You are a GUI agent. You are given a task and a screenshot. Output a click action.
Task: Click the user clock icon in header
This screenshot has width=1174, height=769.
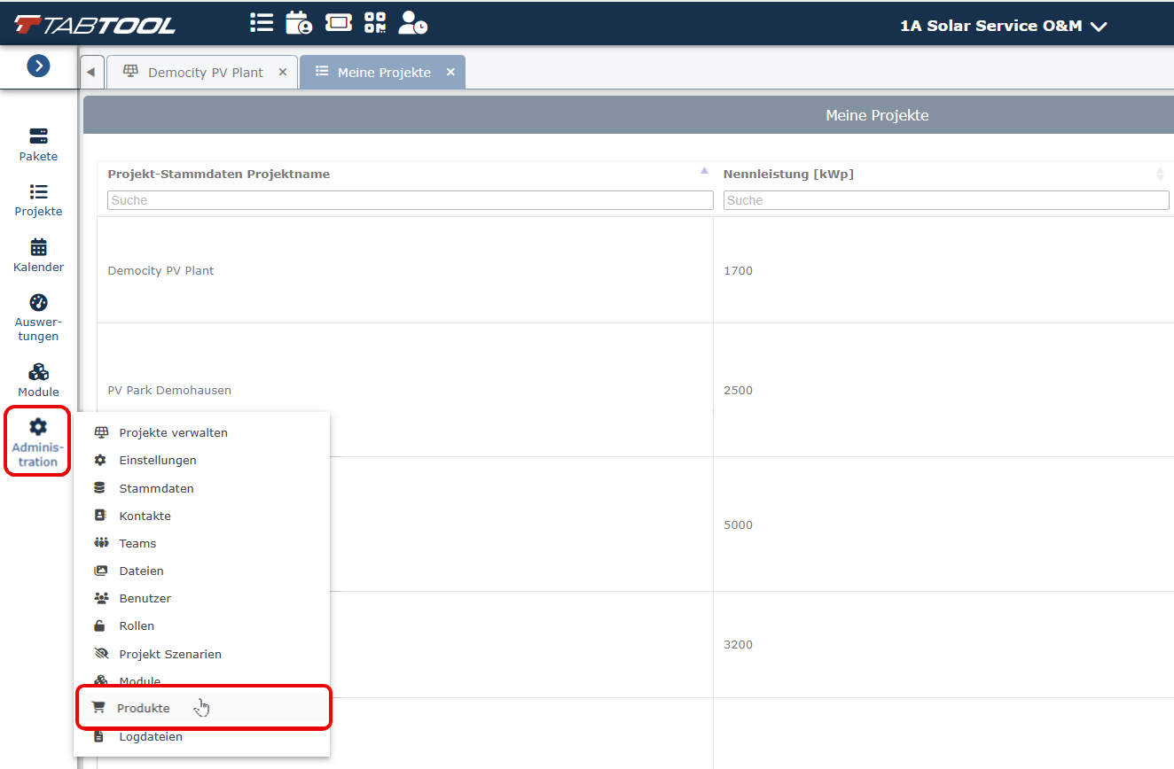pos(412,23)
